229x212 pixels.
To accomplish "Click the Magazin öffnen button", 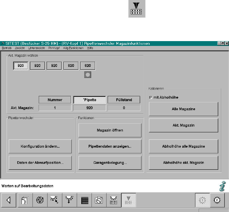I will pyautogui.click(x=110, y=130).
